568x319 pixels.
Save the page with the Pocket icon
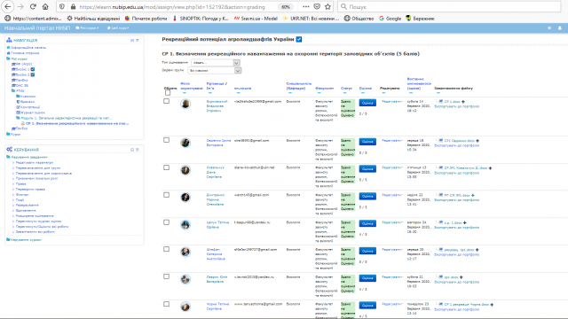317,6
